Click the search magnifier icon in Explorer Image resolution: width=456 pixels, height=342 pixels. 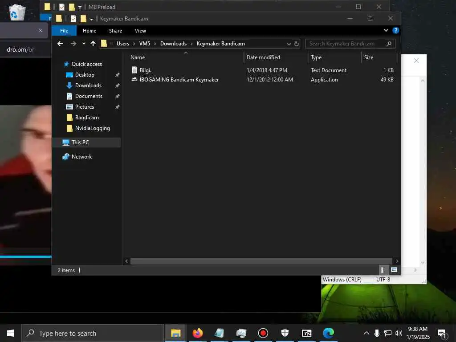pyautogui.click(x=389, y=44)
